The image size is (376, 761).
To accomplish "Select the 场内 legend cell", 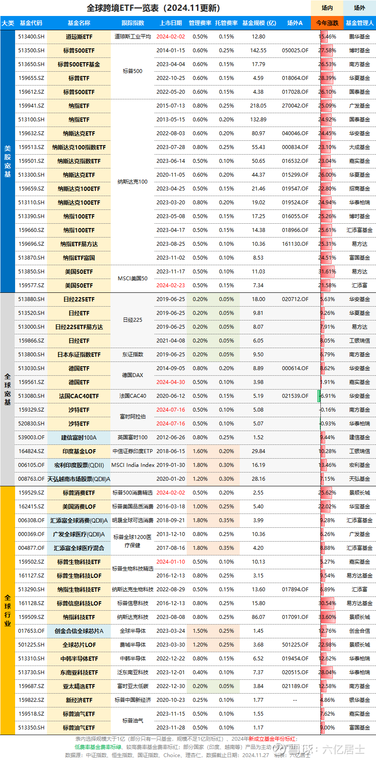I will 327,8.
